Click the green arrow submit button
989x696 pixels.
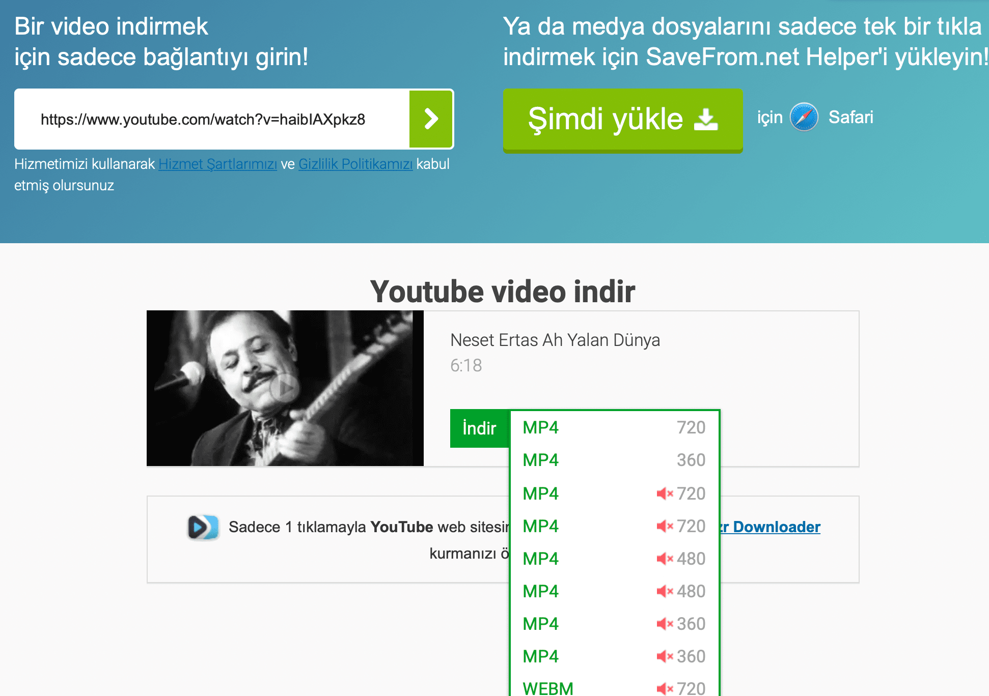(x=431, y=119)
